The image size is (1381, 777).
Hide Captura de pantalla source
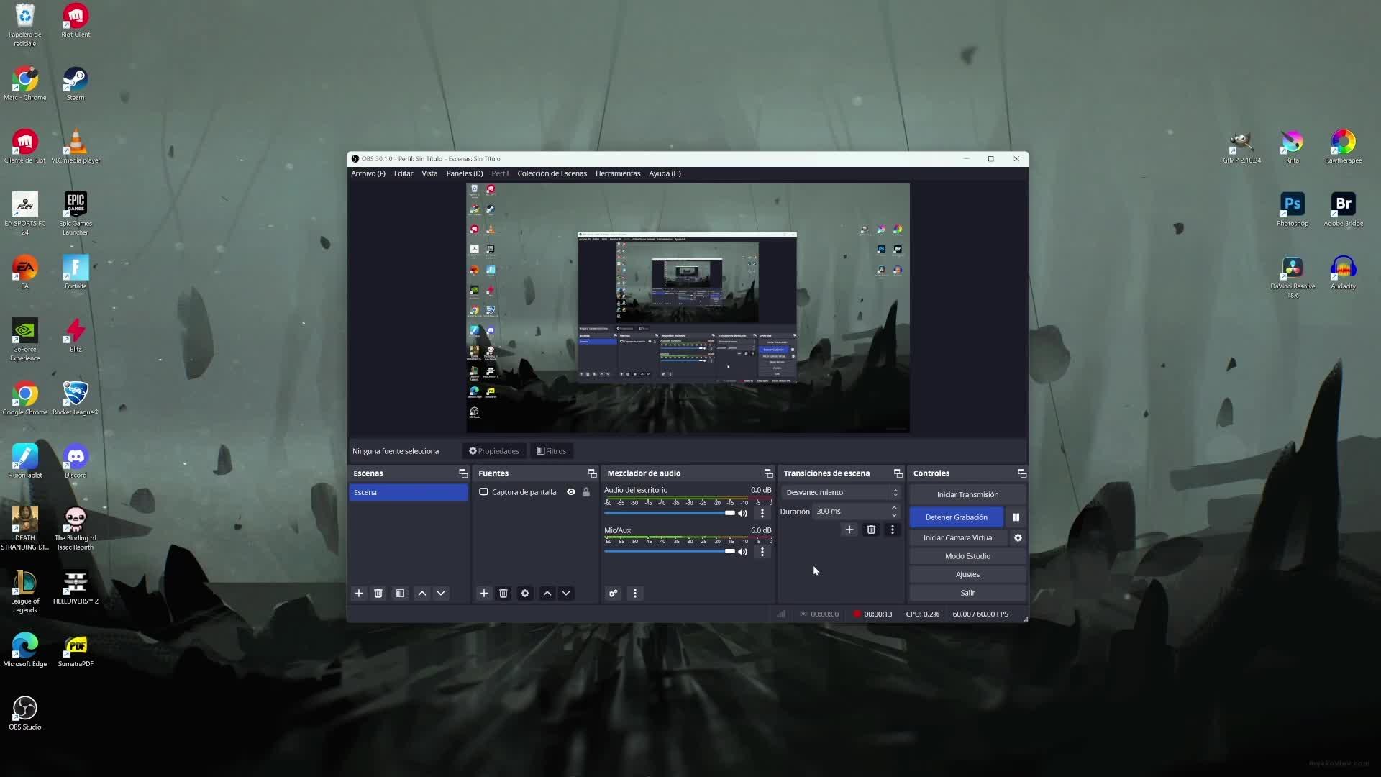click(x=571, y=492)
